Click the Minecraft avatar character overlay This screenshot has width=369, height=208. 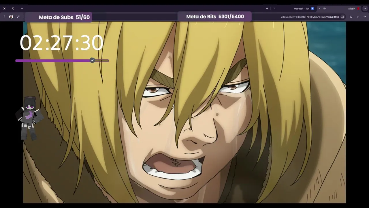30,118
